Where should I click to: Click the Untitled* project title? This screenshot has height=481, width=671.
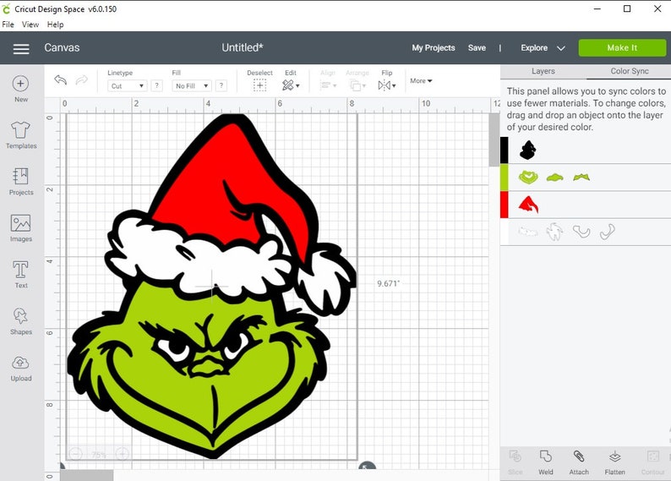point(243,48)
